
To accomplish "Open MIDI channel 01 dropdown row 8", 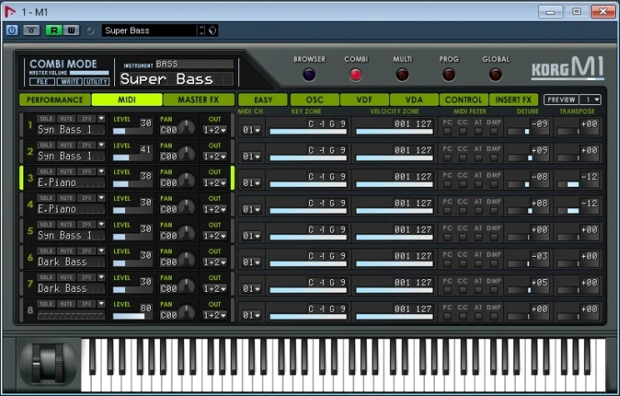I will point(252,315).
